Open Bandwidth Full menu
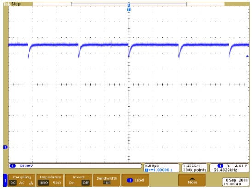 pyautogui.click(x=107, y=180)
